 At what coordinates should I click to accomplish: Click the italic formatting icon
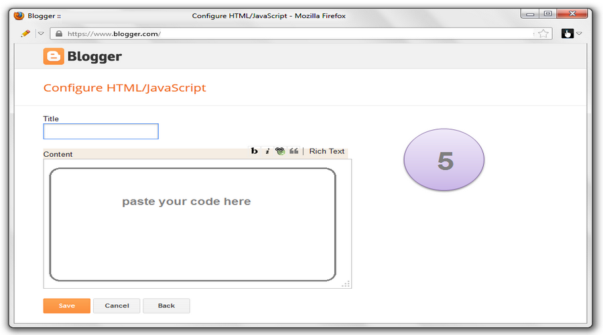click(x=267, y=151)
